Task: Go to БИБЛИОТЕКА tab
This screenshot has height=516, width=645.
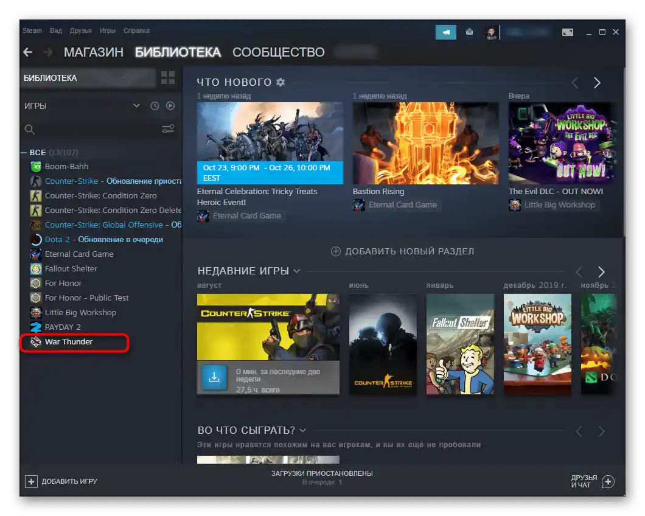Action: tap(178, 52)
